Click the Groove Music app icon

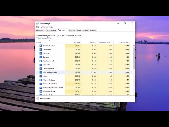[x=41, y=69]
